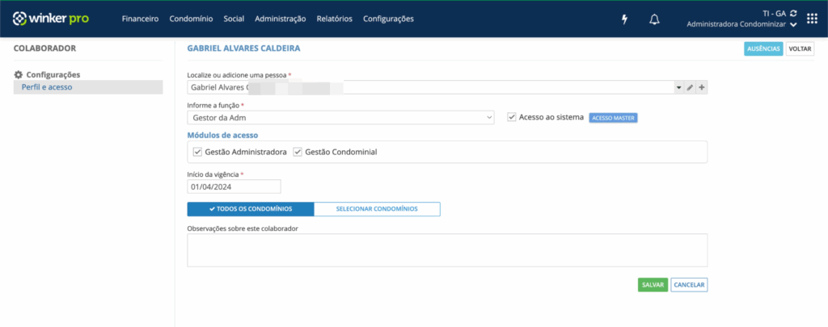Uncheck Gestão Condominial module
828x327 pixels.
[297, 152]
